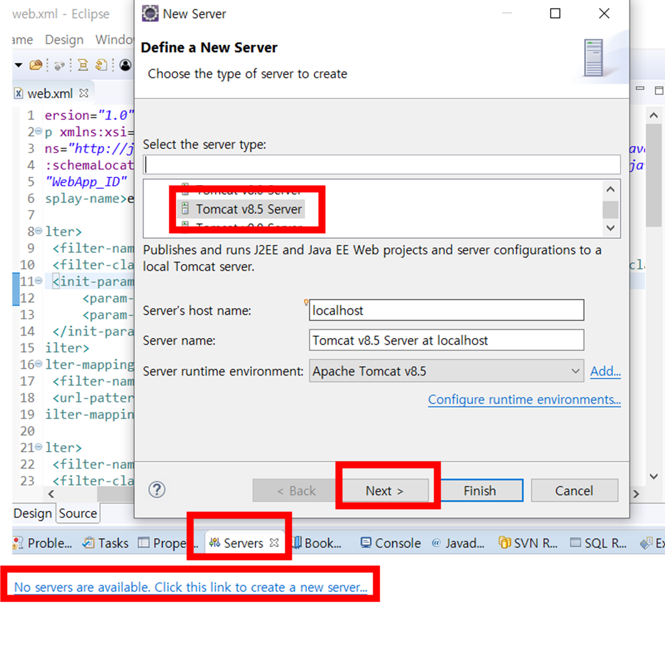Click the Server name field

pyautogui.click(x=446, y=340)
